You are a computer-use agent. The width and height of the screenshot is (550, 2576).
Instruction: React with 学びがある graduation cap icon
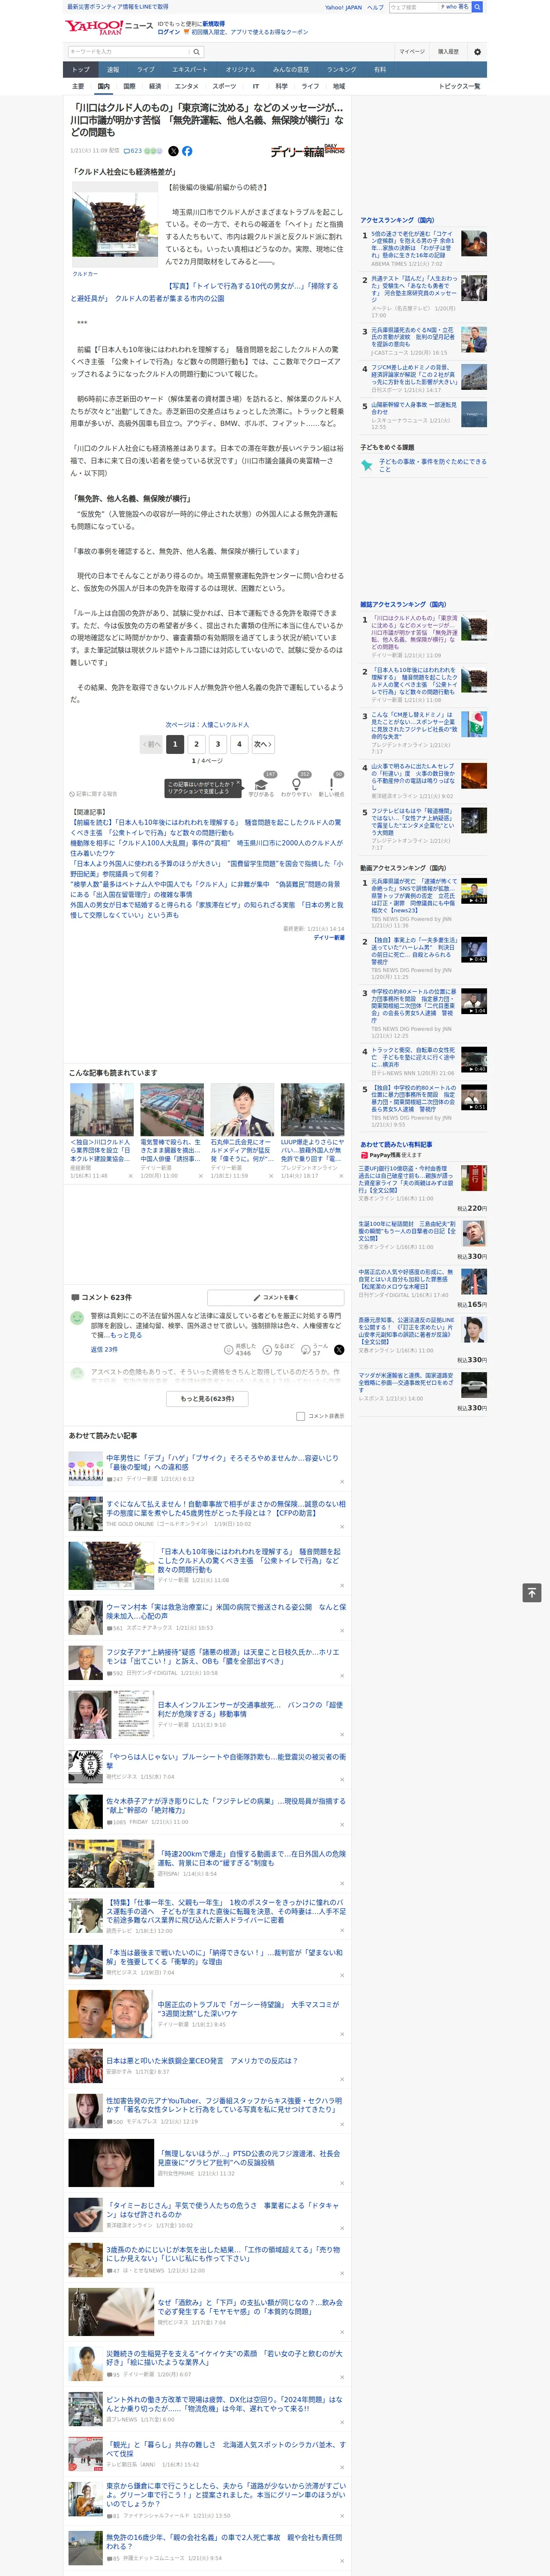pyautogui.click(x=262, y=785)
